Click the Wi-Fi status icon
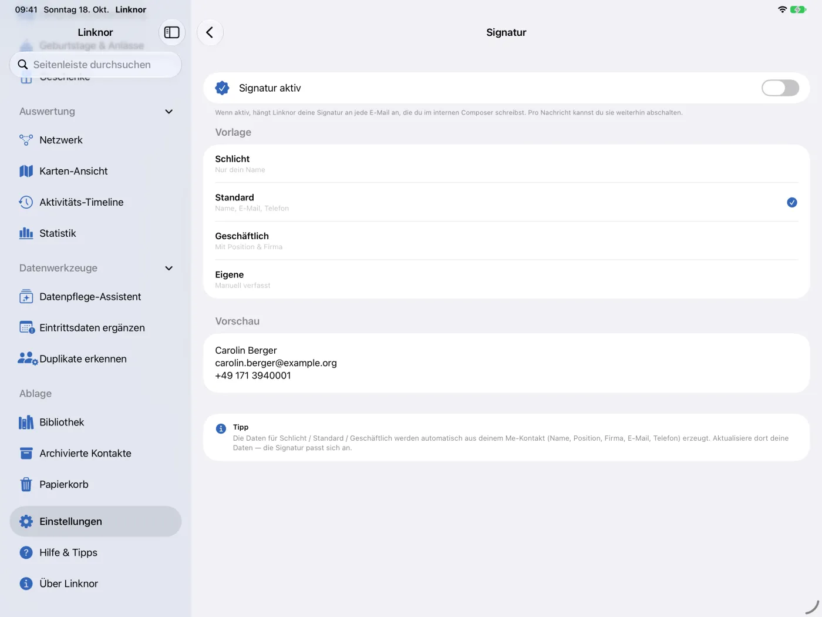The image size is (822, 617). click(782, 9)
